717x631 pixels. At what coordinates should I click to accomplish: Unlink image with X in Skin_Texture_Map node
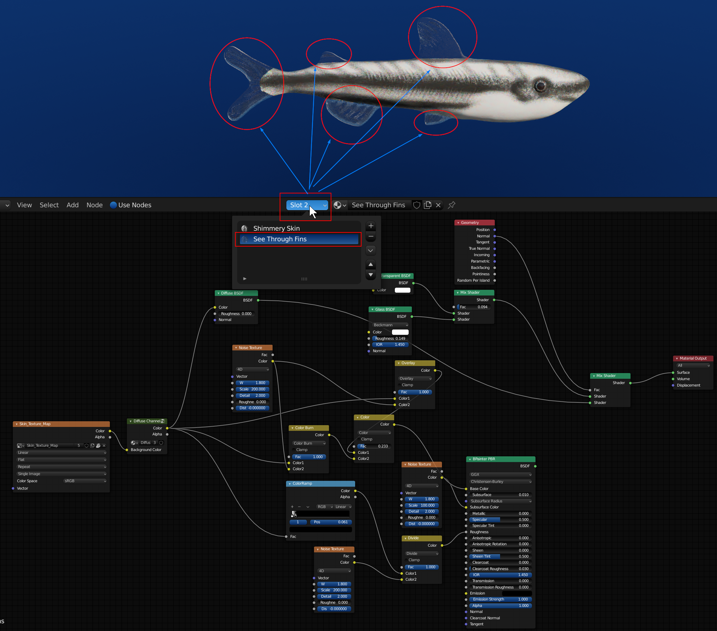click(104, 446)
